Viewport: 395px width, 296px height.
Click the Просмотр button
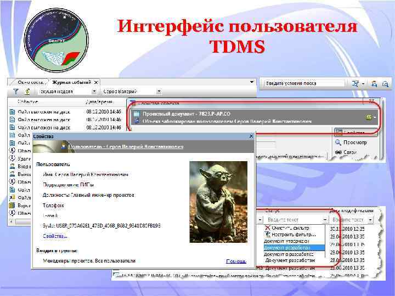355,143
